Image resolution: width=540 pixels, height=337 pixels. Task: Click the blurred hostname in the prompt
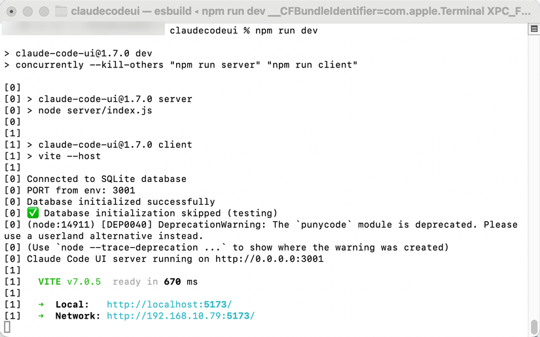tap(83, 29)
